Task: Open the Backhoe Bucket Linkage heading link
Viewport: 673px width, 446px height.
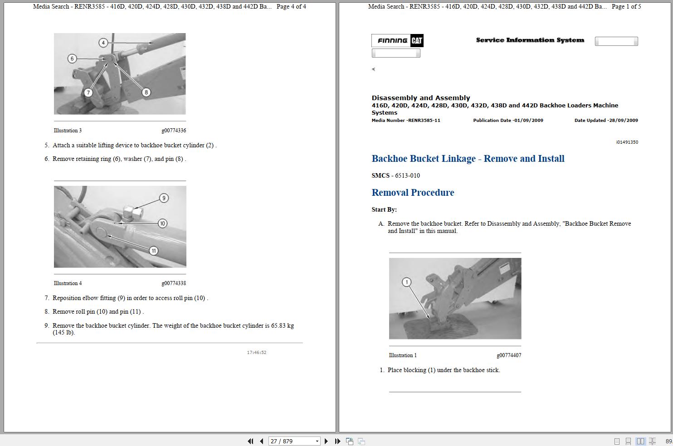Action: click(x=468, y=159)
